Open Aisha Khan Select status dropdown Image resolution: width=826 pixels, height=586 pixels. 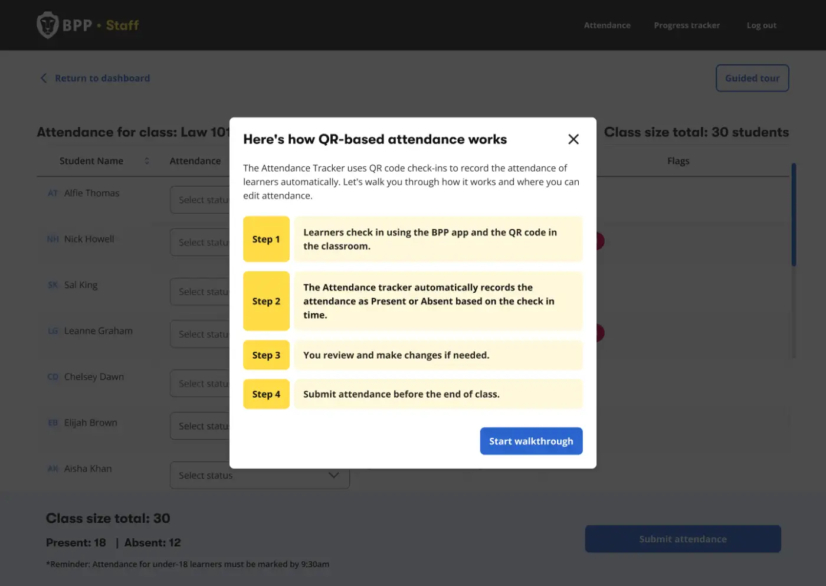(x=260, y=476)
